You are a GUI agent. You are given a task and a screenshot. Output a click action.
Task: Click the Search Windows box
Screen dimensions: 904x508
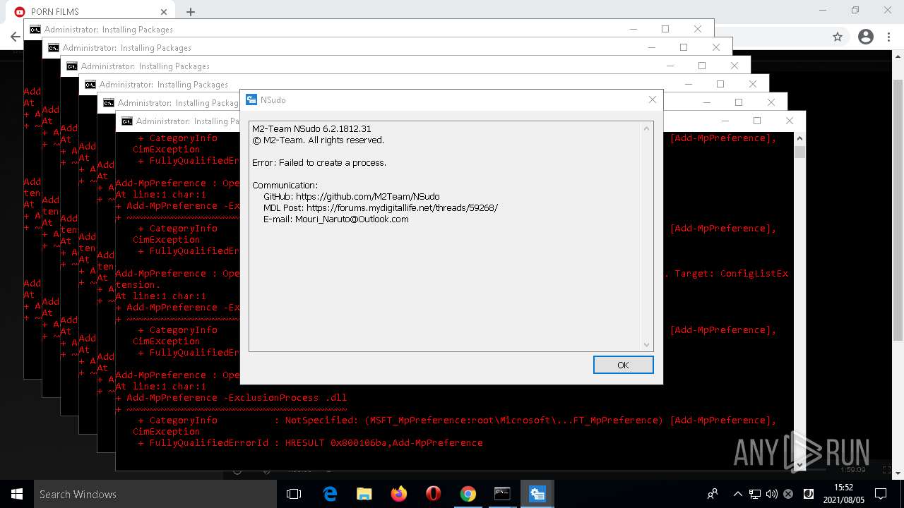point(155,494)
